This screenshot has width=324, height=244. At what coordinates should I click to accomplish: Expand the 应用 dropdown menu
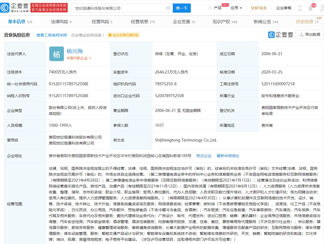click(236, 8)
